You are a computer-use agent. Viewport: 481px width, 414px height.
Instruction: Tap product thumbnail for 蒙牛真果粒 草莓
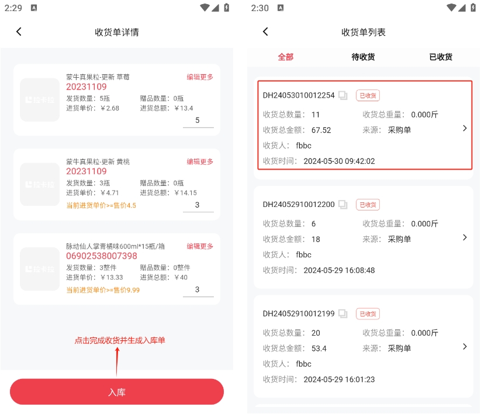point(40,100)
